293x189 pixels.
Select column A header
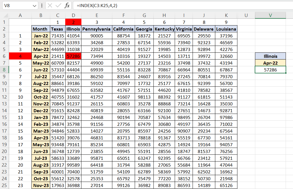20,15
